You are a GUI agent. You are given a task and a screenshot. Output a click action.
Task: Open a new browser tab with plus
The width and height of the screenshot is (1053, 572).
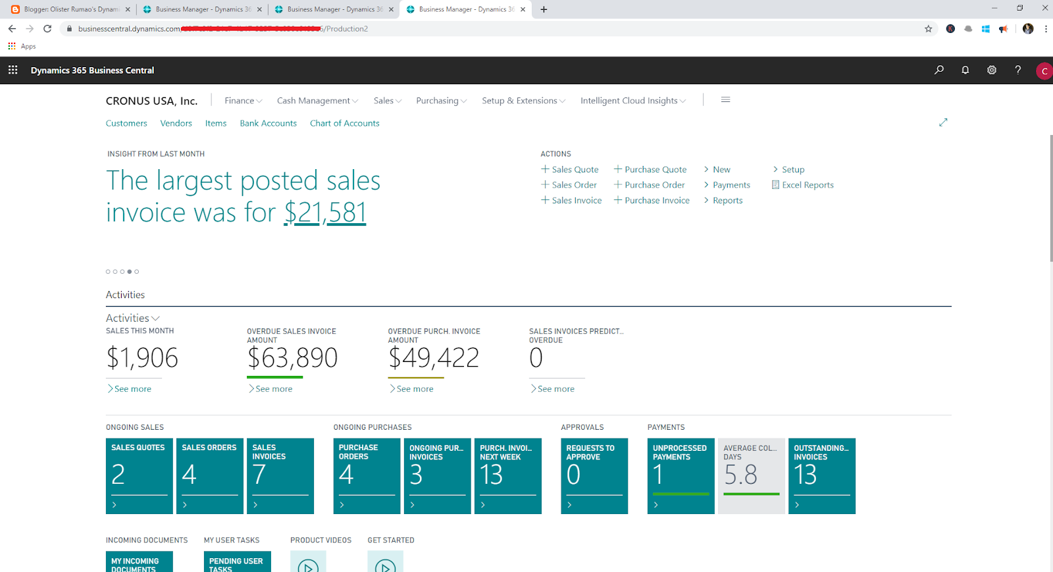click(x=544, y=9)
